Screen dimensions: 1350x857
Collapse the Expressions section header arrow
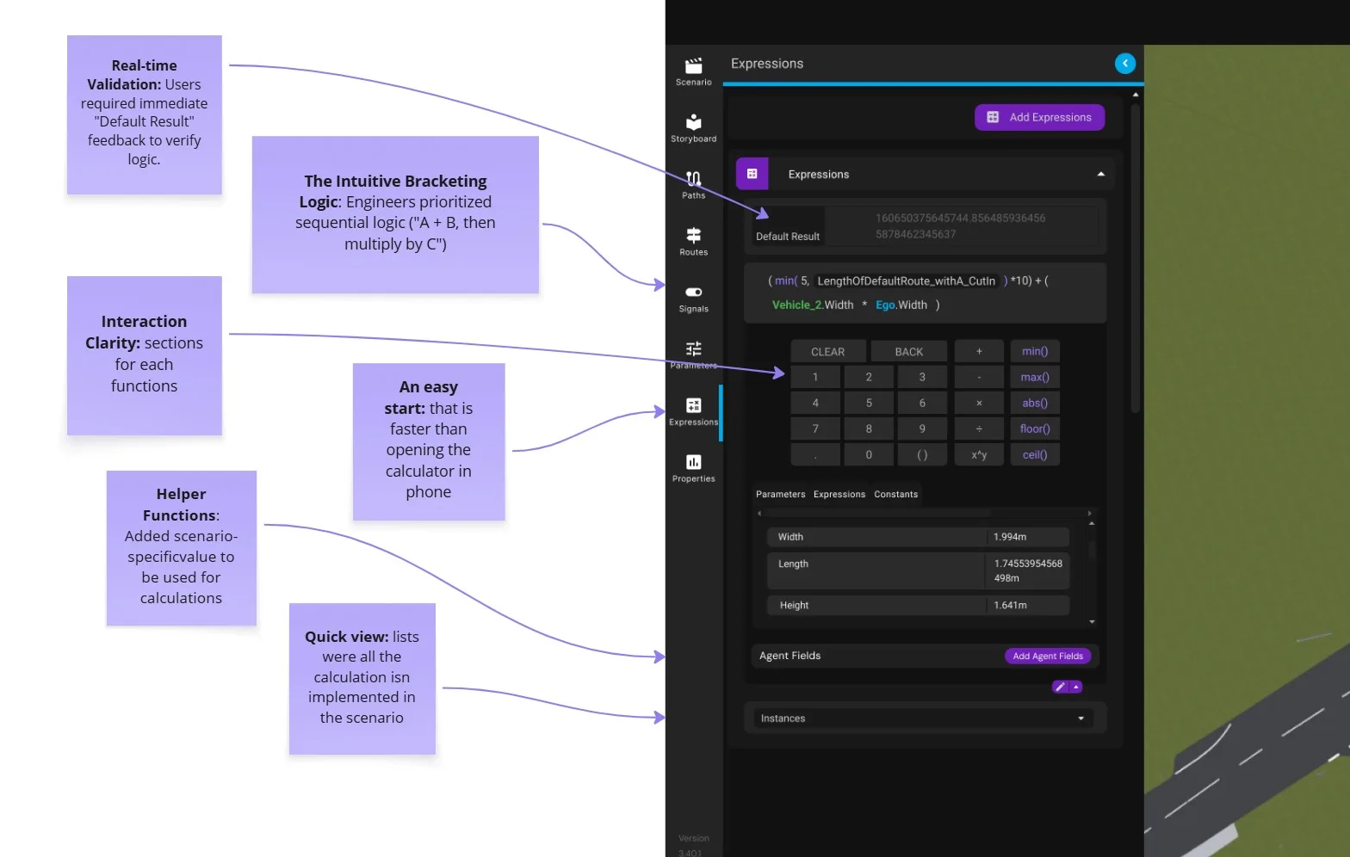point(1100,174)
